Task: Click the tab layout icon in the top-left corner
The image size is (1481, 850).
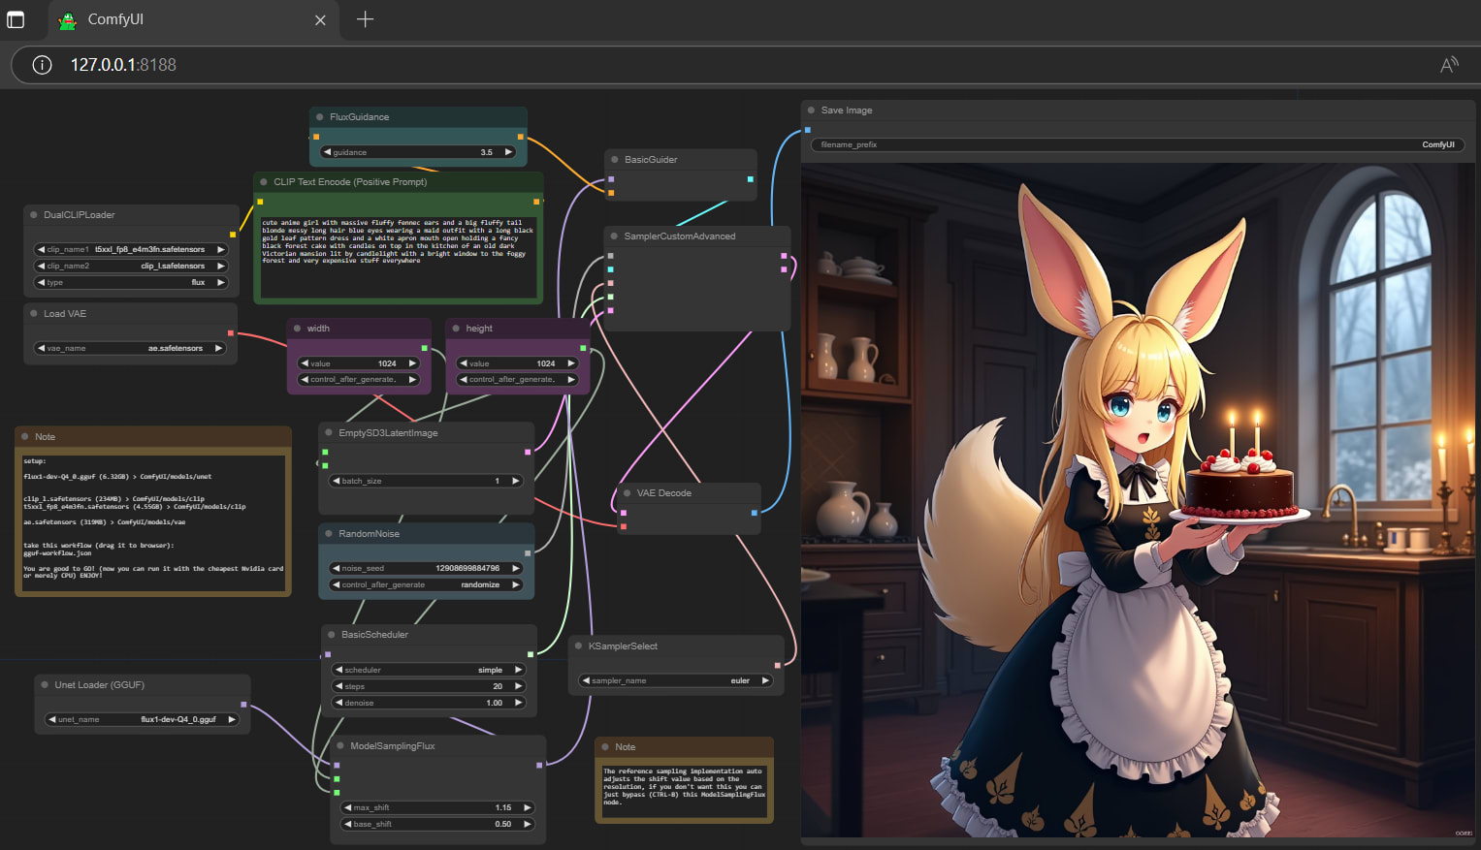Action: tap(16, 19)
